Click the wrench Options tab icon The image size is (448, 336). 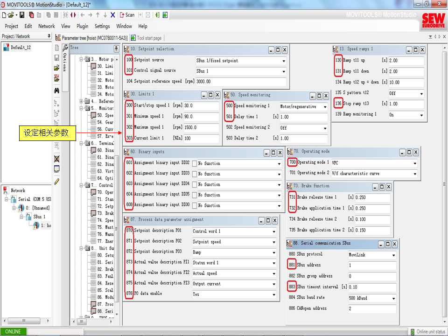(x=65, y=48)
